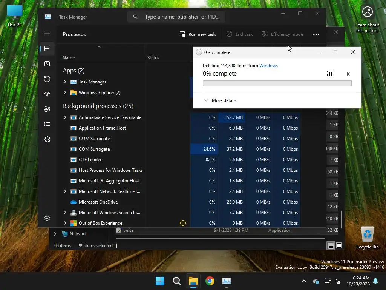Expand Windows Explorer (2) process group
386x290 pixels.
tap(65, 93)
